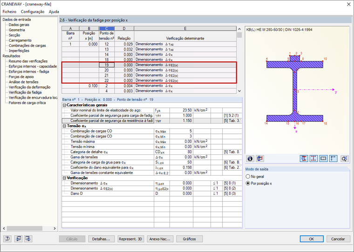Open the cross-section info icon
Viewport: 354px width, 252px height.
(x=250, y=159)
